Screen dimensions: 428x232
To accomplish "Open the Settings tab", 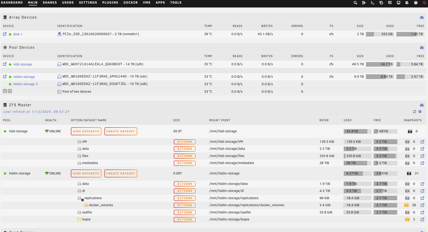I will coord(88,3).
